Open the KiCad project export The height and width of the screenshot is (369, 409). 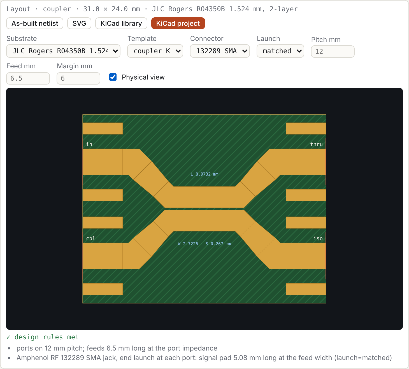178,23
